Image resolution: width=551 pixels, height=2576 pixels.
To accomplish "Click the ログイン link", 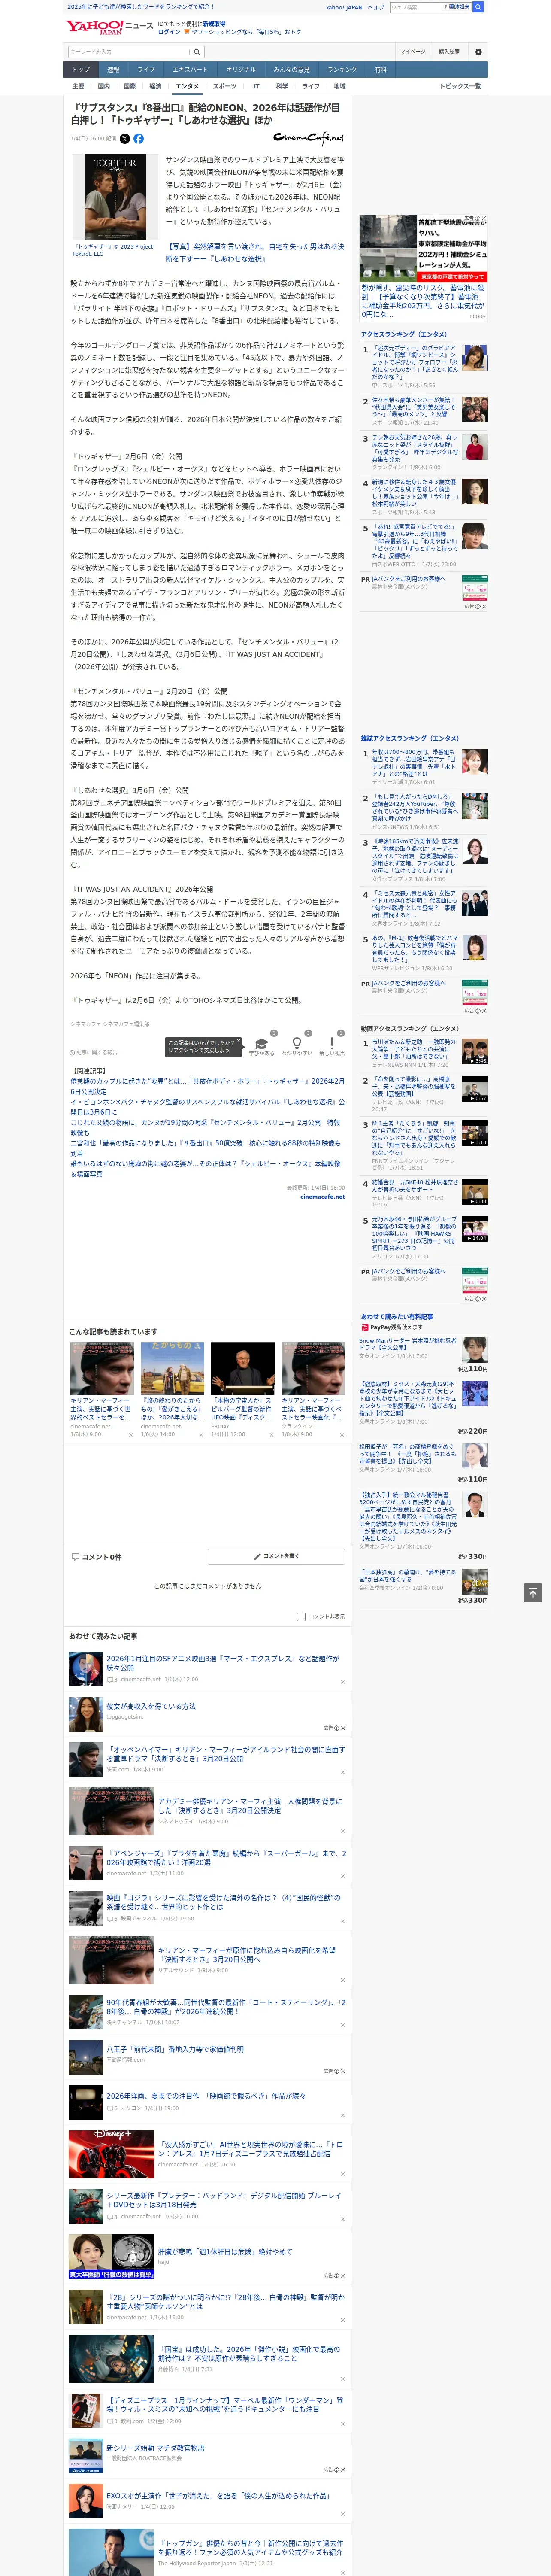I will click(169, 32).
